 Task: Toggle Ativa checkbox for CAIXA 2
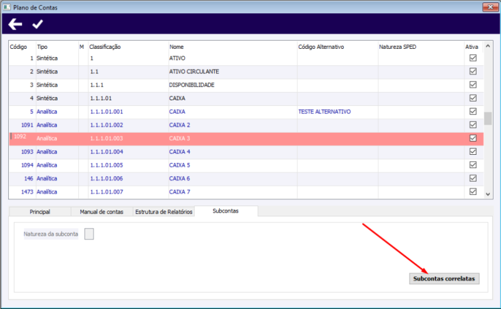tap(473, 125)
